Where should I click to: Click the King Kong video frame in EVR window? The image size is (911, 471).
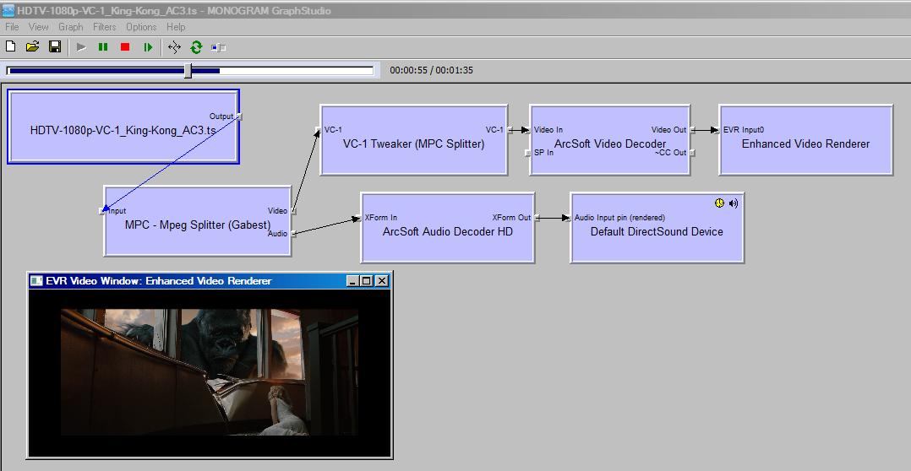click(x=210, y=371)
